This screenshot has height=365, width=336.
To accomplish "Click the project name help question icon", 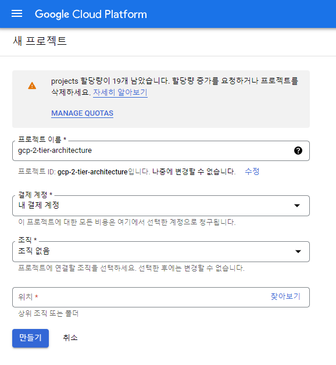I will tap(298, 151).
